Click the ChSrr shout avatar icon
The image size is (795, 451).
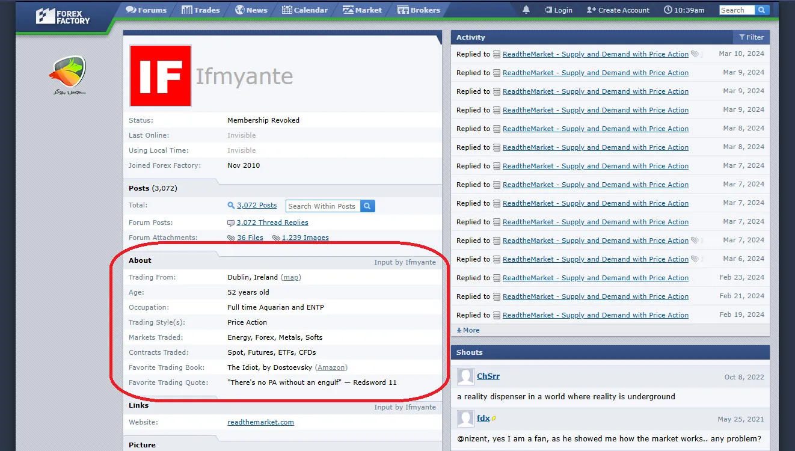click(x=465, y=377)
